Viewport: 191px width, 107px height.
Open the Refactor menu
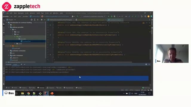pos(33,13)
